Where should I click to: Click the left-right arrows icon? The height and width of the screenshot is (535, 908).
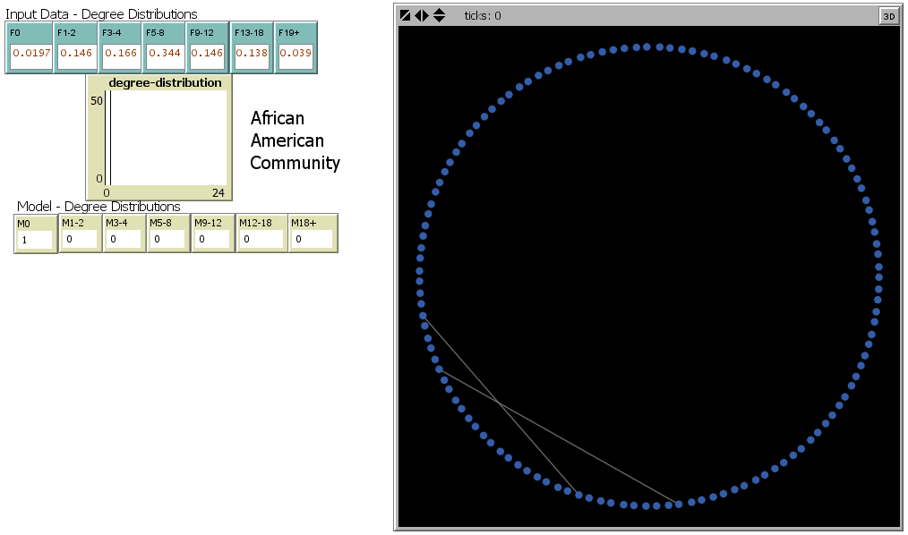pyautogui.click(x=422, y=15)
